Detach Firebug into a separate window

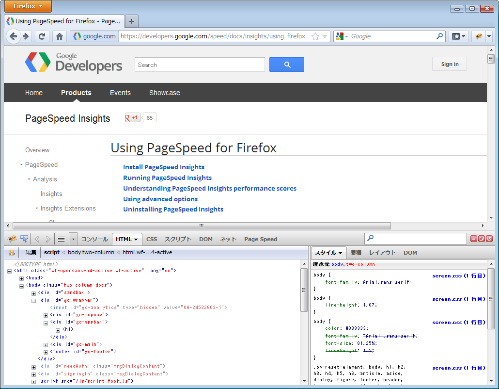click(x=482, y=239)
